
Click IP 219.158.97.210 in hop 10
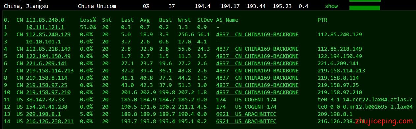pyautogui.click(x=48, y=92)
